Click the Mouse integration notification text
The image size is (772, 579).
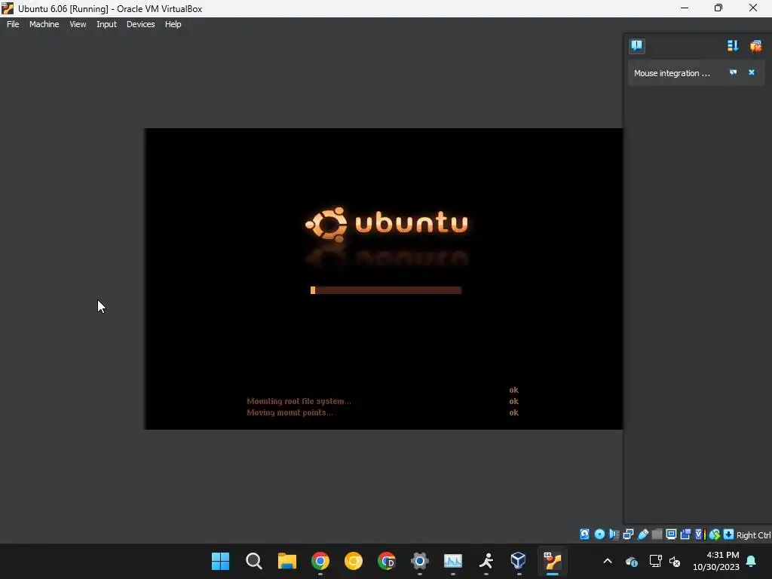tap(672, 73)
